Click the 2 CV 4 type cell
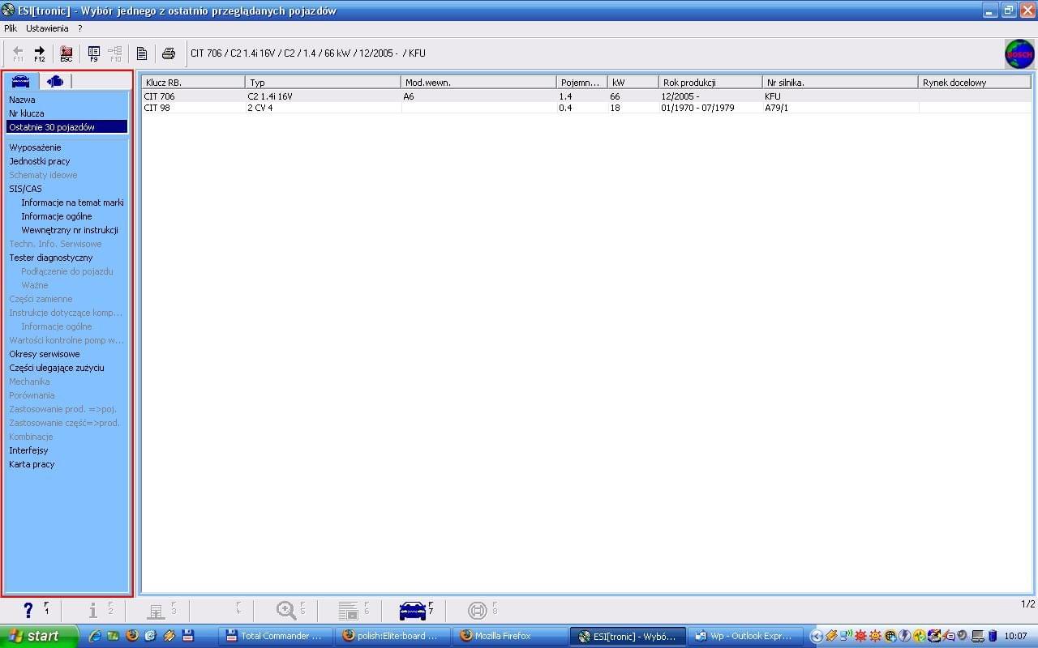 tap(323, 108)
